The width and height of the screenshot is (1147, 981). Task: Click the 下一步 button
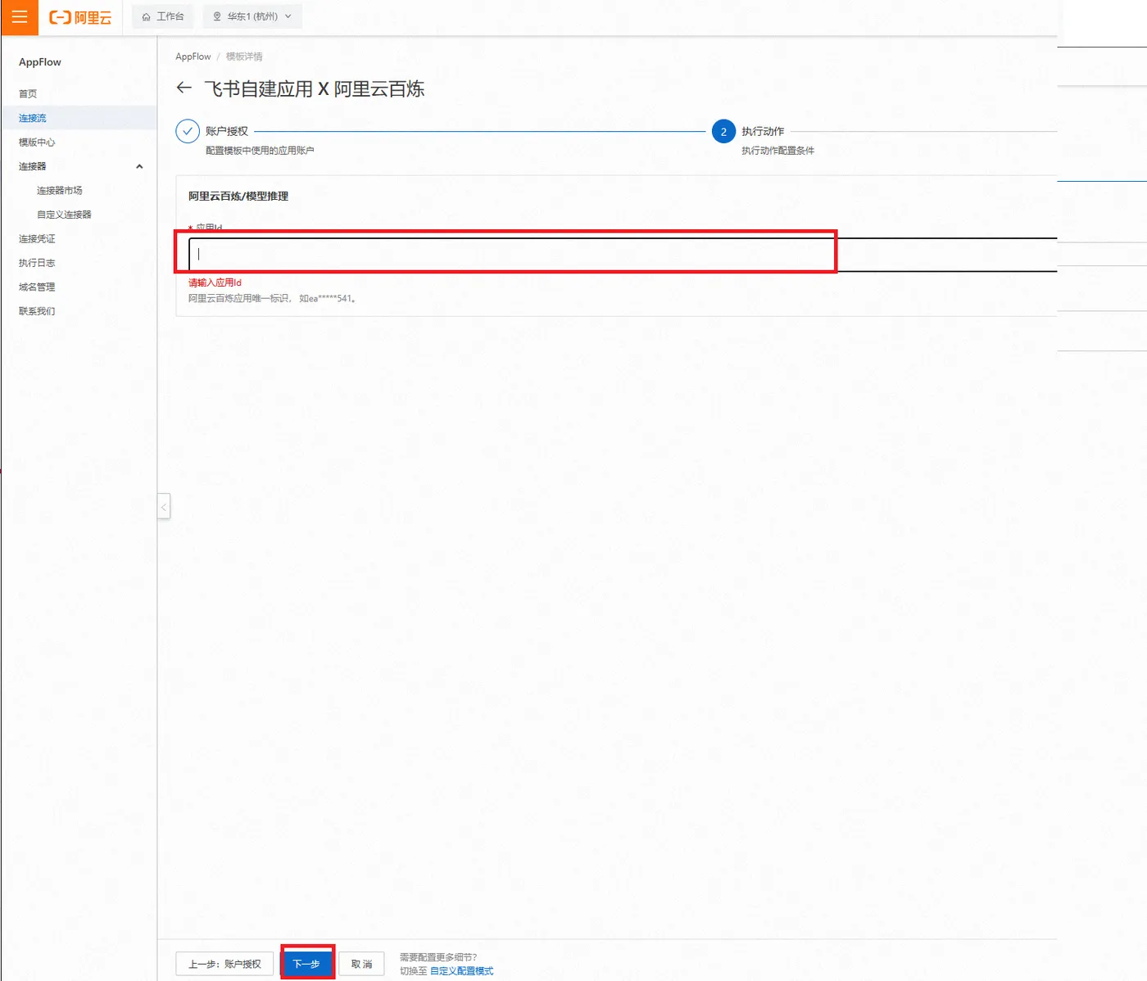pyautogui.click(x=306, y=964)
